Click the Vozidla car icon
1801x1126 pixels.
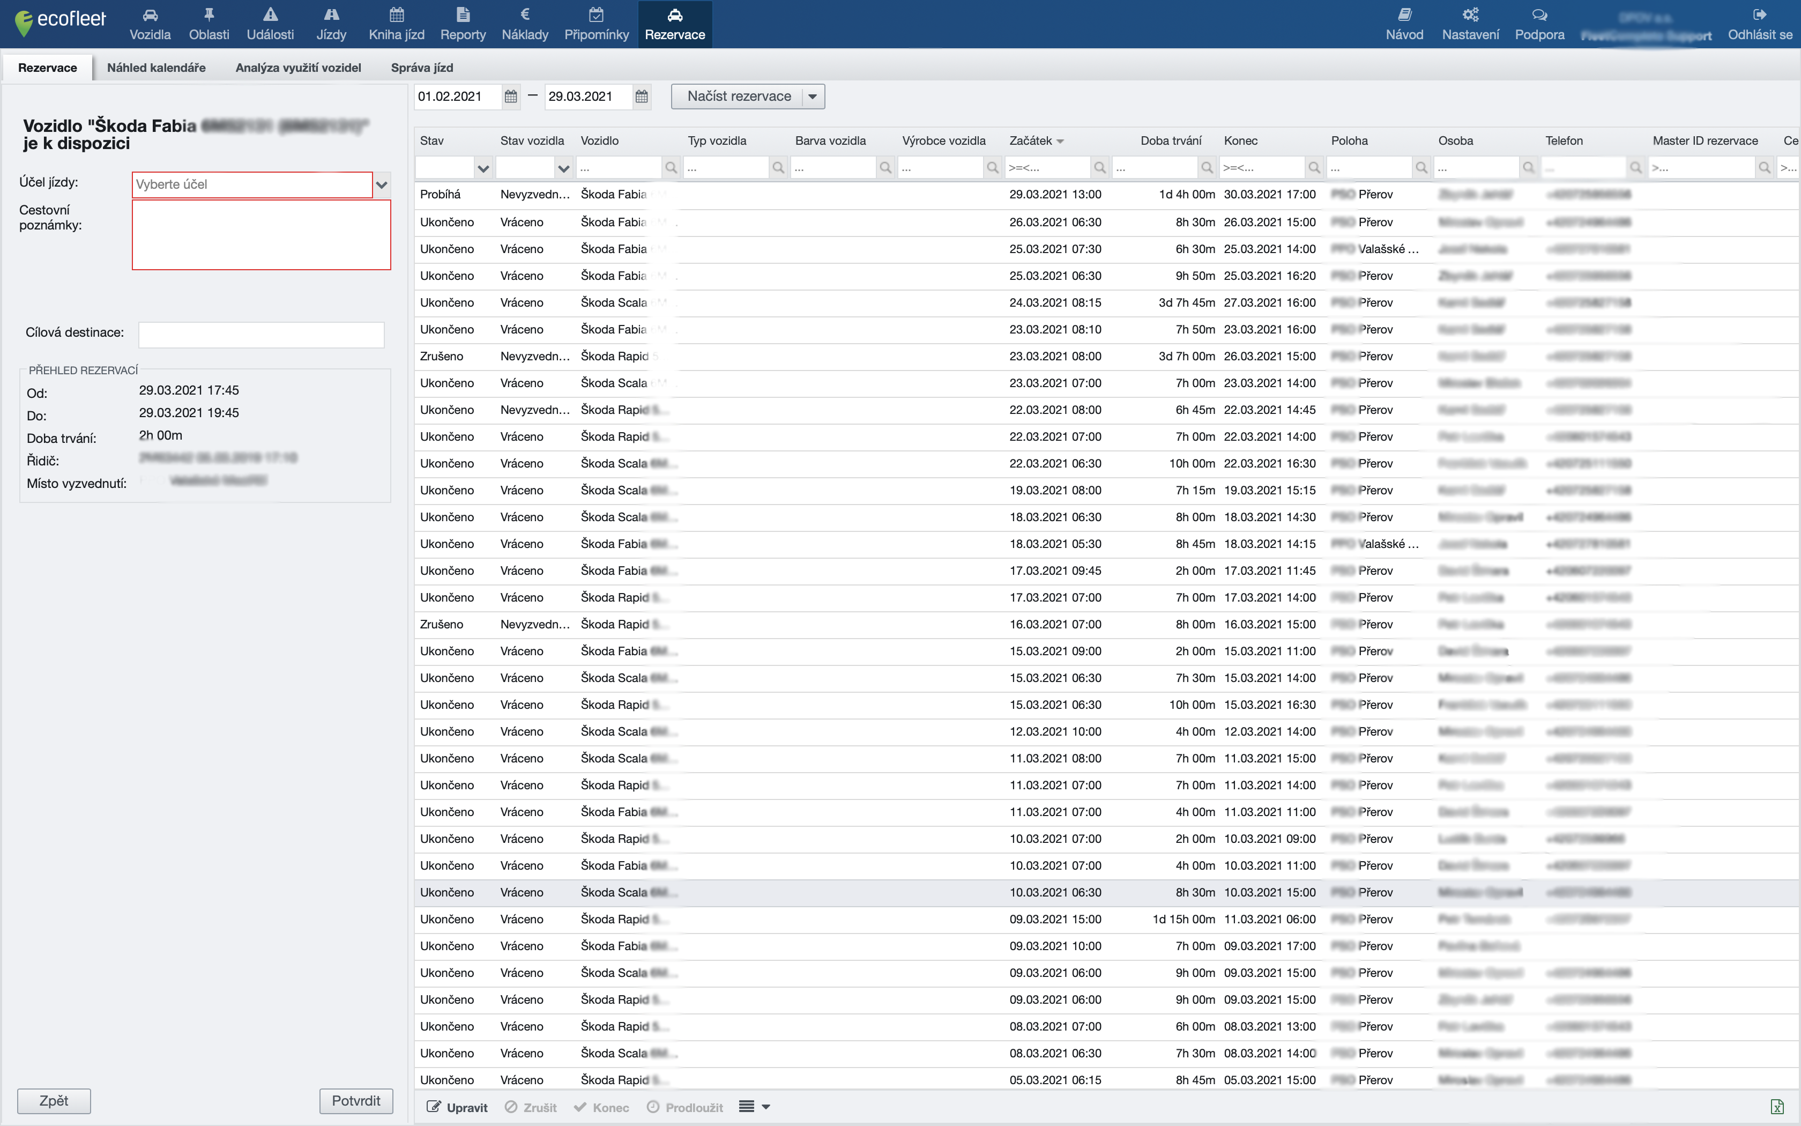[x=150, y=15]
